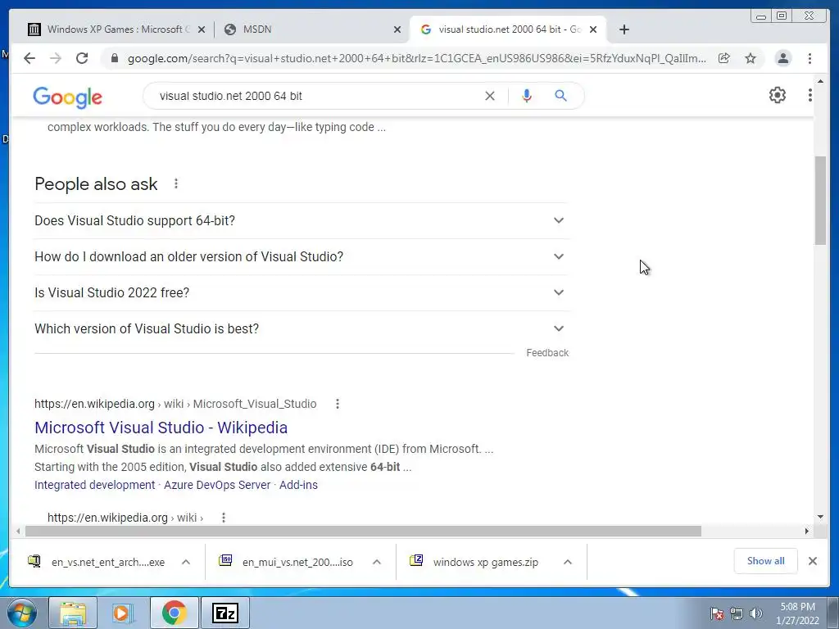The height and width of the screenshot is (629, 839).
Task: Click scroll down arrow
Action: 820,517
